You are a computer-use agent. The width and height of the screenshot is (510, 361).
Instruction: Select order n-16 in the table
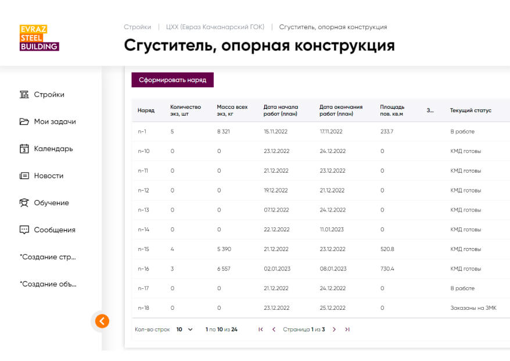[143, 269]
